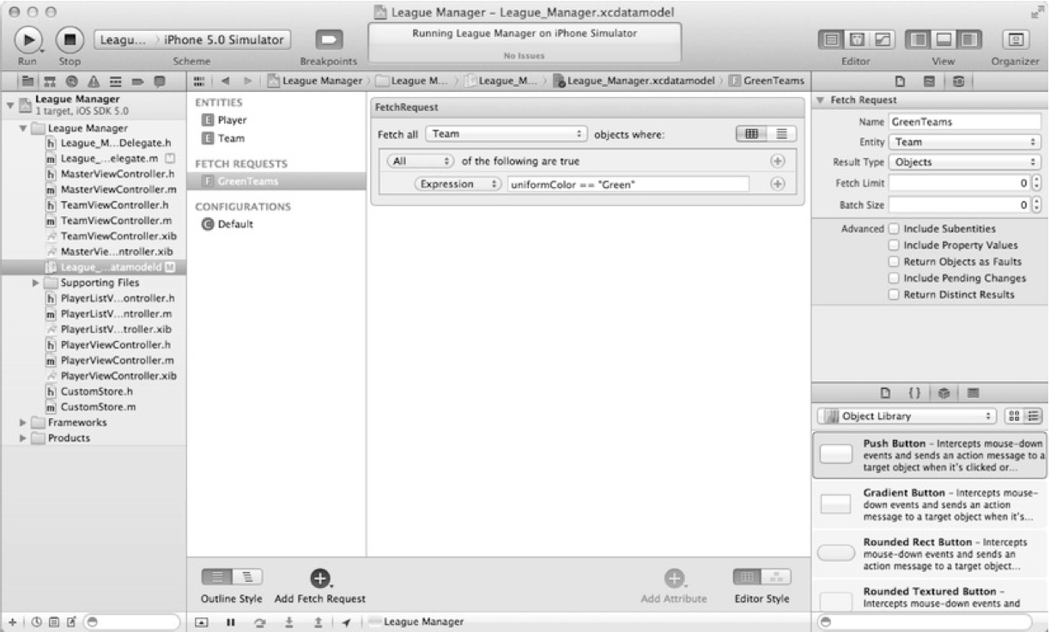
Task: Switch predicate editor to text list view
Action: tap(781, 135)
